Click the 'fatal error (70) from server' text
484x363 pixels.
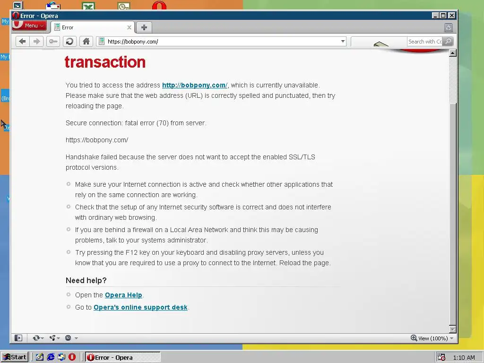pos(165,123)
